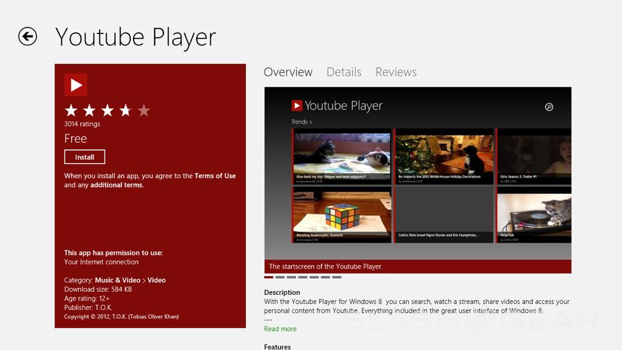Expand the description with Read more
This screenshot has width=622, height=350.
tap(280, 329)
